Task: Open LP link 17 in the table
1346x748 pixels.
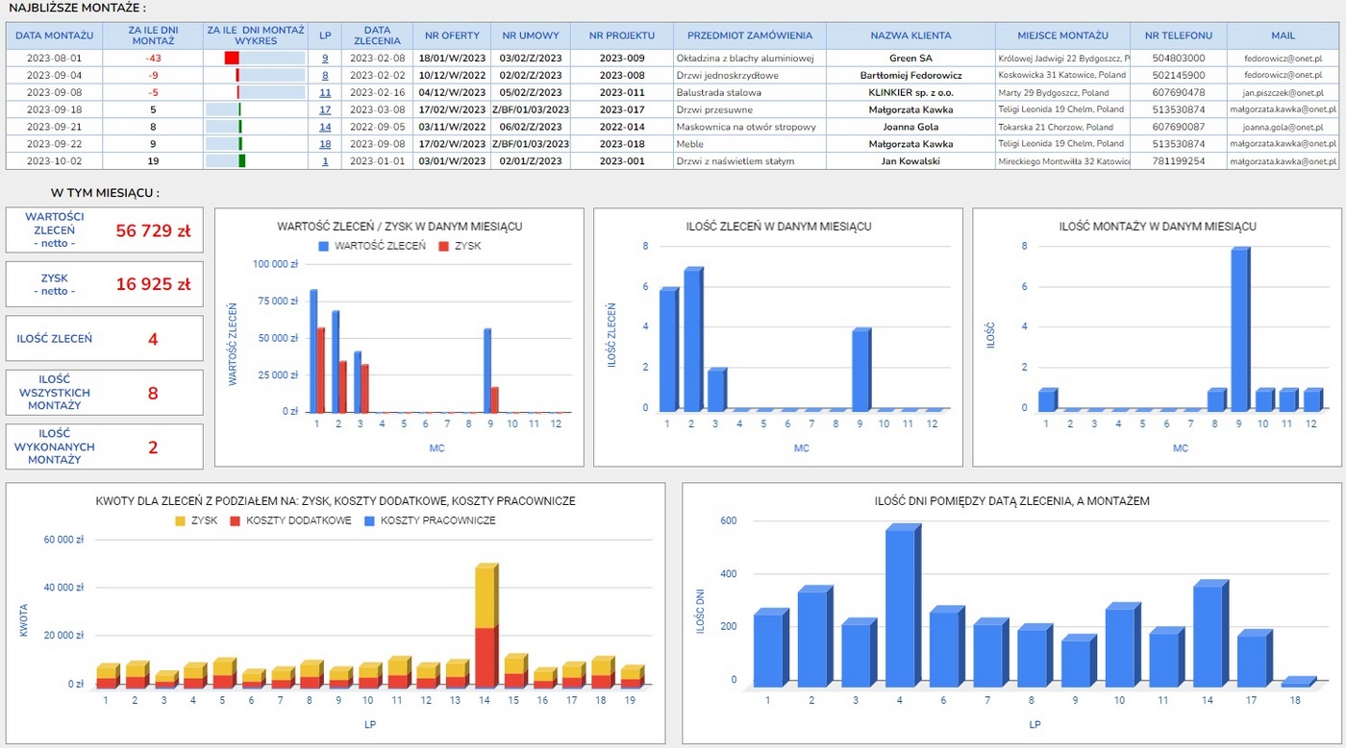Action: [325, 109]
